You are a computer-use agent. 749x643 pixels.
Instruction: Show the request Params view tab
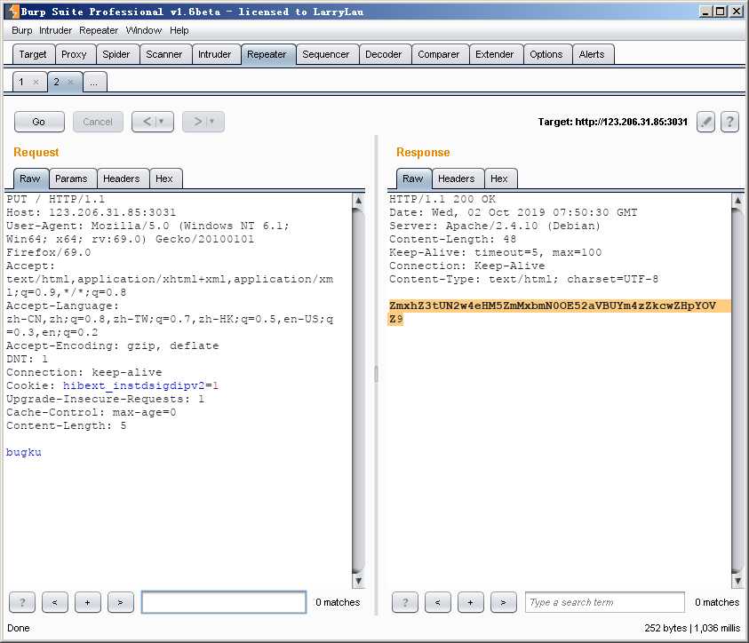[71, 179]
